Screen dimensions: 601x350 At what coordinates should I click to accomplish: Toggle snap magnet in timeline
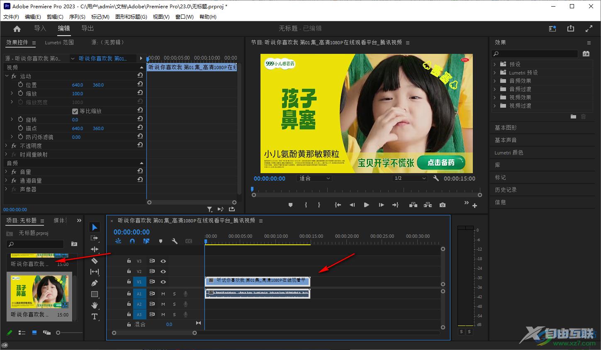pos(132,241)
